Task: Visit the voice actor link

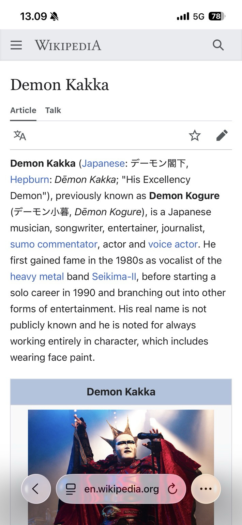Action: tap(173, 244)
